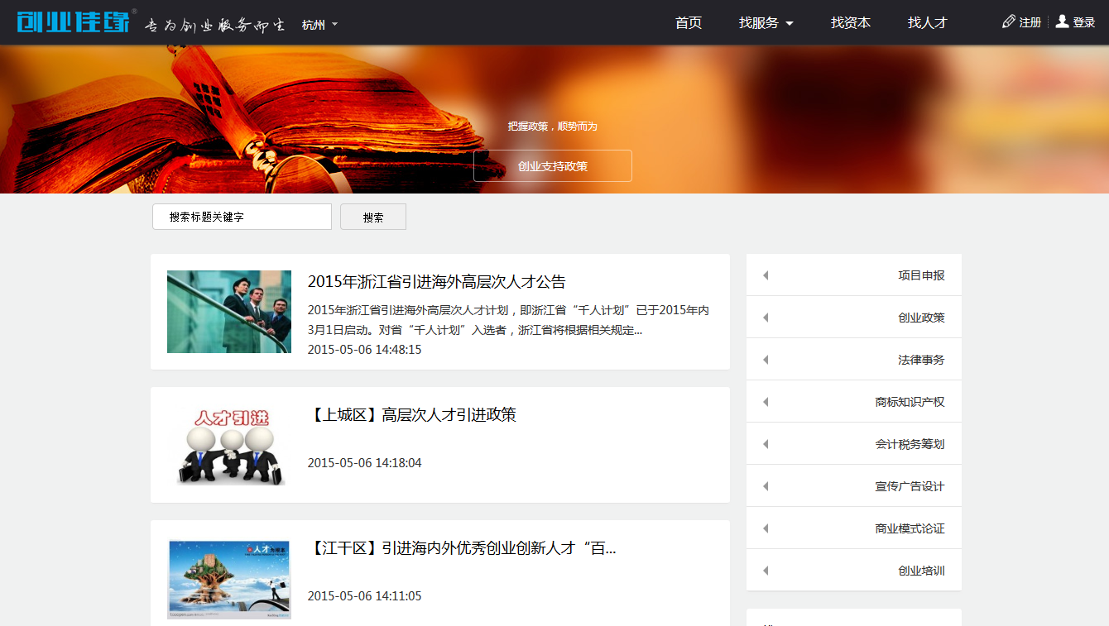
Task: Click the arrow icon beside 创业培训
Action: [766, 571]
